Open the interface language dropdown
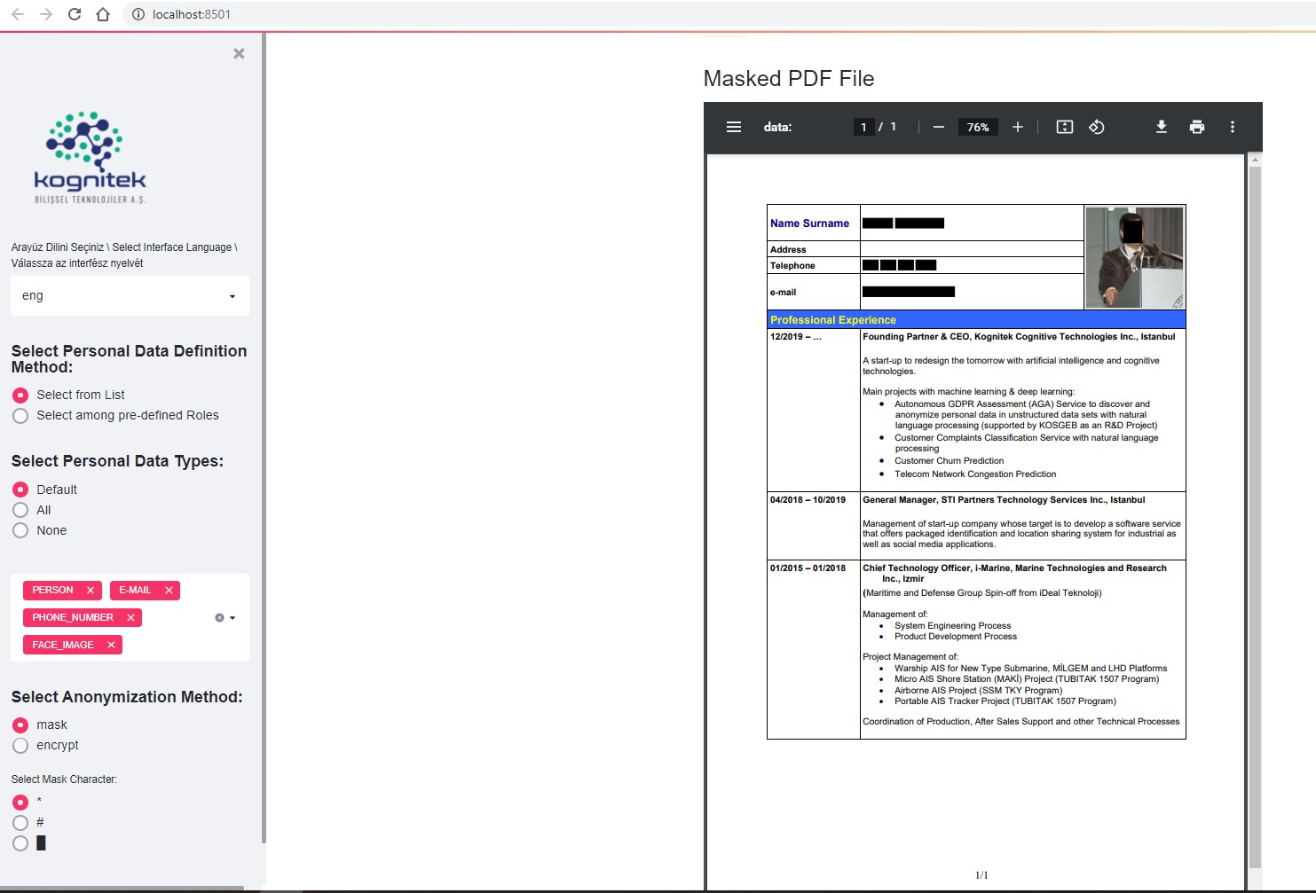Viewport: 1316px width, 893px height. click(130, 295)
